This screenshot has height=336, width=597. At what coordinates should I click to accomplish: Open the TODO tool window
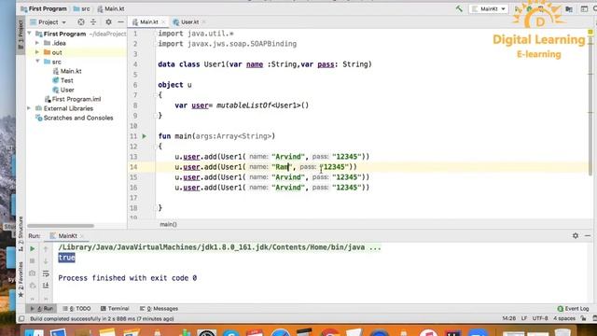(76, 309)
